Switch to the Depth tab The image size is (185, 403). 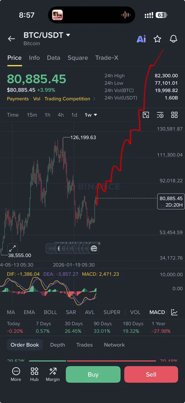pyautogui.click(x=57, y=345)
